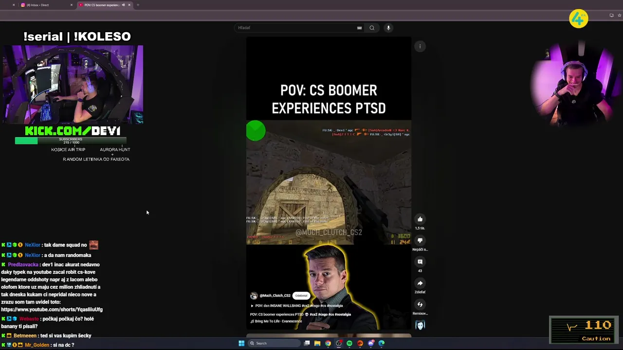Click NeXior username on the squad message
The width and height of the screenshot is (623, 350).
click(32, 245)
